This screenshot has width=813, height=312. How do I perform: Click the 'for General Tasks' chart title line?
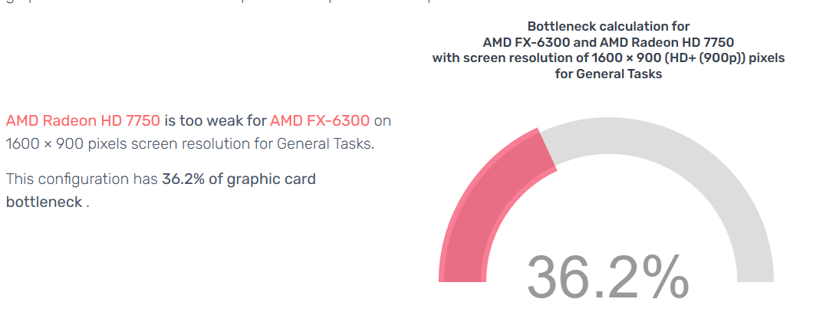(608, 74)
